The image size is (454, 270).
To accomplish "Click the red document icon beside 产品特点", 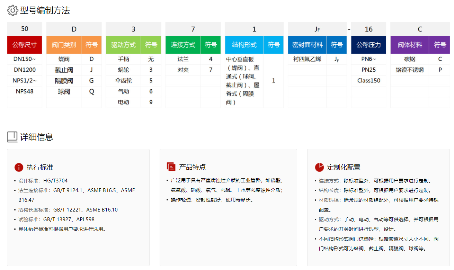I will [x=171, y=167].
